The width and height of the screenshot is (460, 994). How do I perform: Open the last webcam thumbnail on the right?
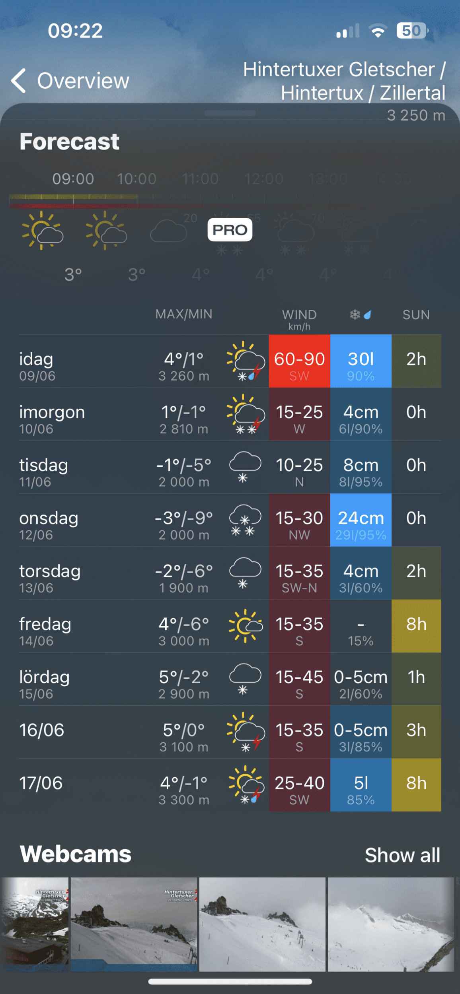pos(390,924)
